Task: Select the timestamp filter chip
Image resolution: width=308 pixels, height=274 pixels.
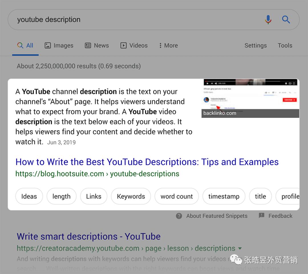Action: [x=224, y=196]
